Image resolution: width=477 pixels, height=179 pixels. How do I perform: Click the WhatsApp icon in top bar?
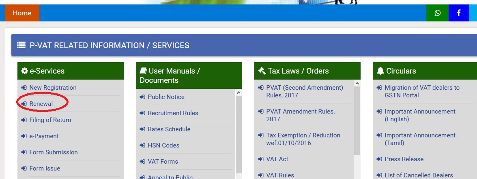click(x=437, y=13)
